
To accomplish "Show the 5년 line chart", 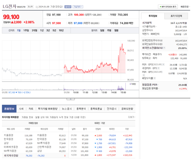I will (x=54, y=30).
